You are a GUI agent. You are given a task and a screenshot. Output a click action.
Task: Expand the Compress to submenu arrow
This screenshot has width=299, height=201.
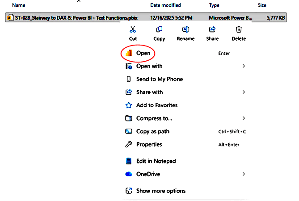tap(244, 118)
